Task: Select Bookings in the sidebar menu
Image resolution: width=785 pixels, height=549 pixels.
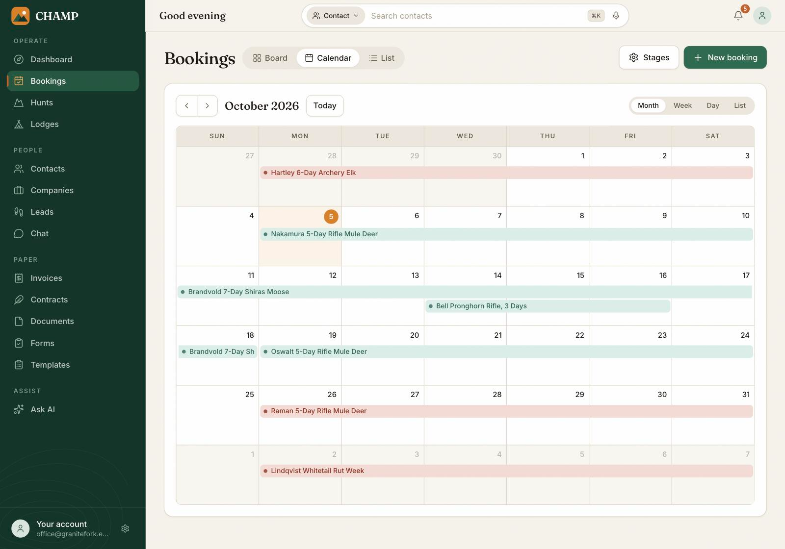Action: click(73, 81)
